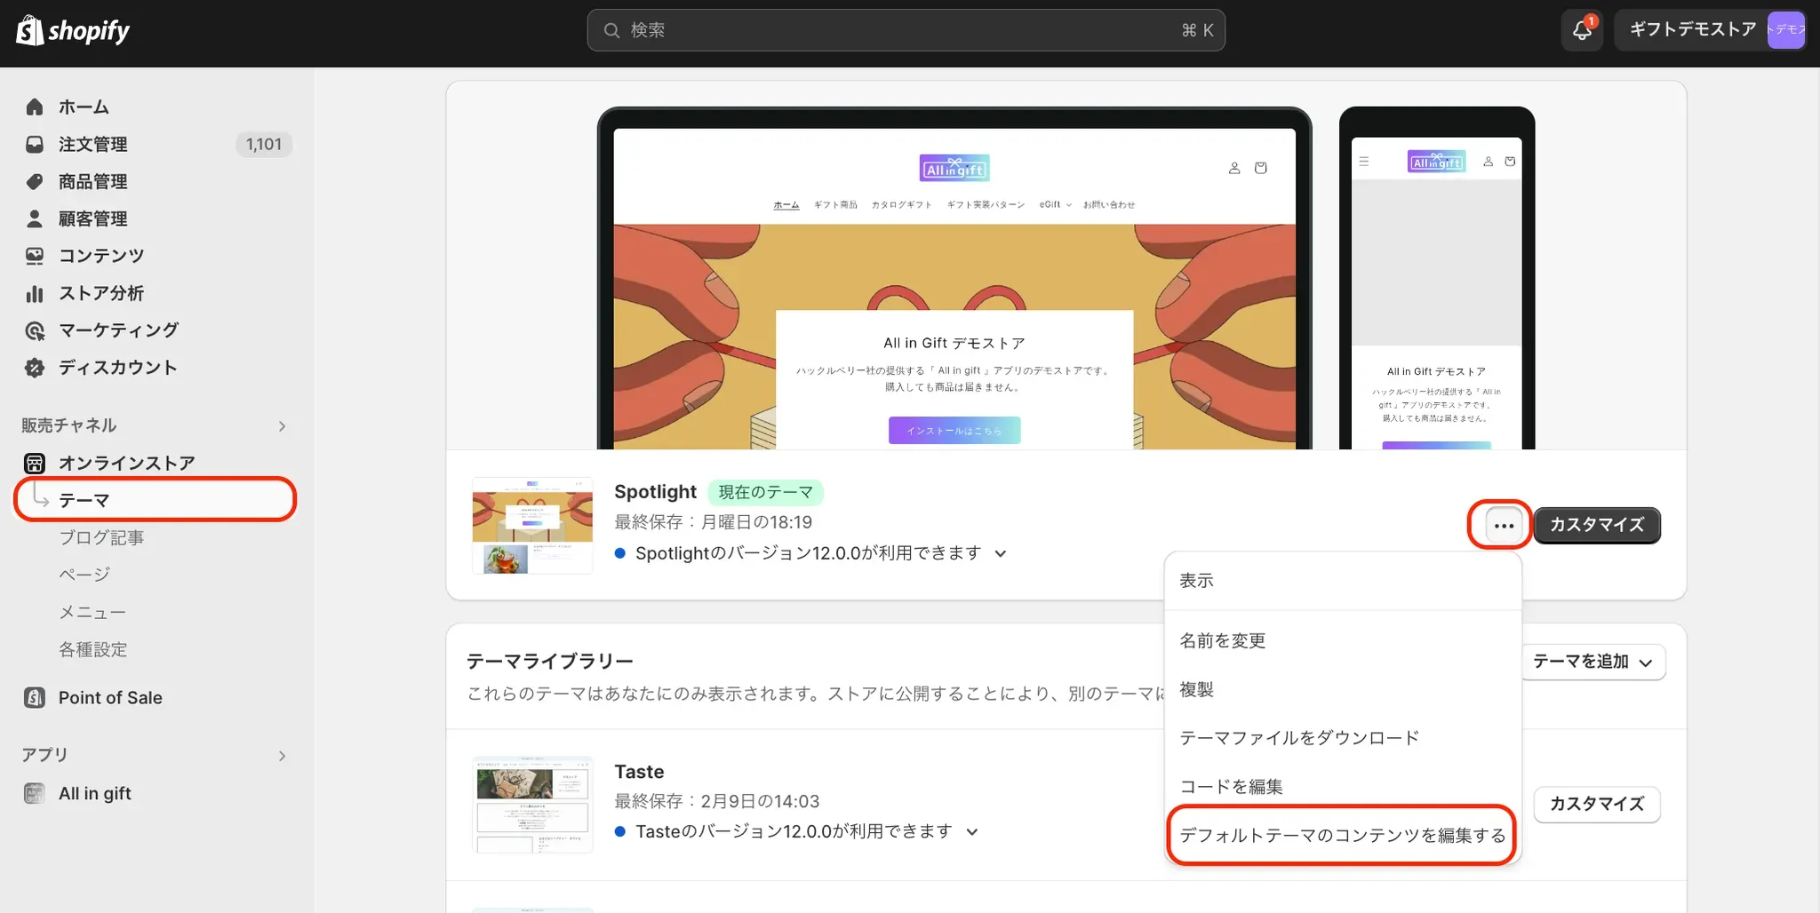This screenshot has height=913, width=1820.
Task: Click the desktop theme preview image
Action: pos(954,279)
